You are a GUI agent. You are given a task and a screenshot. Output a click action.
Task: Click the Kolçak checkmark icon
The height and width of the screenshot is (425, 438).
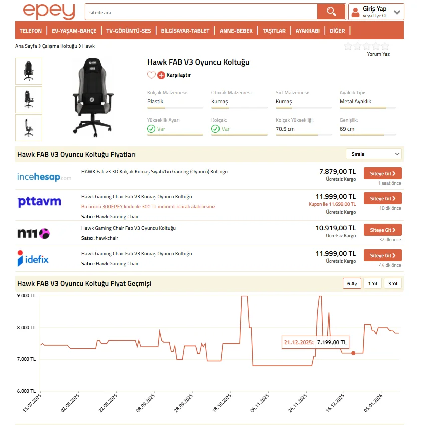click(215, 129)
